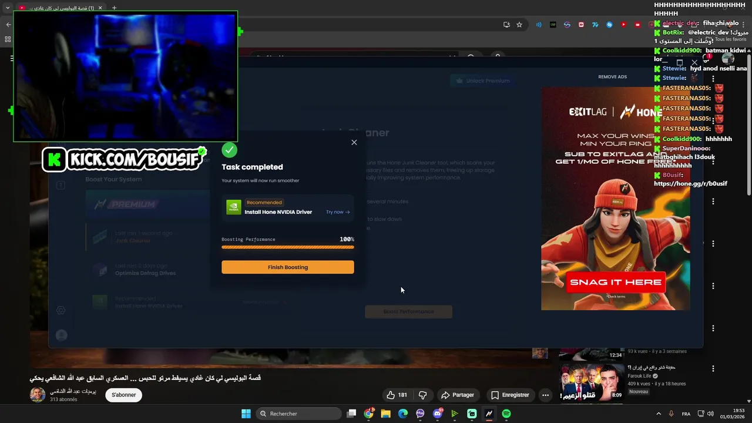Click the microphone icon in system tray
752x423 pixels.
pyautogui.click(x=671, y=414)
